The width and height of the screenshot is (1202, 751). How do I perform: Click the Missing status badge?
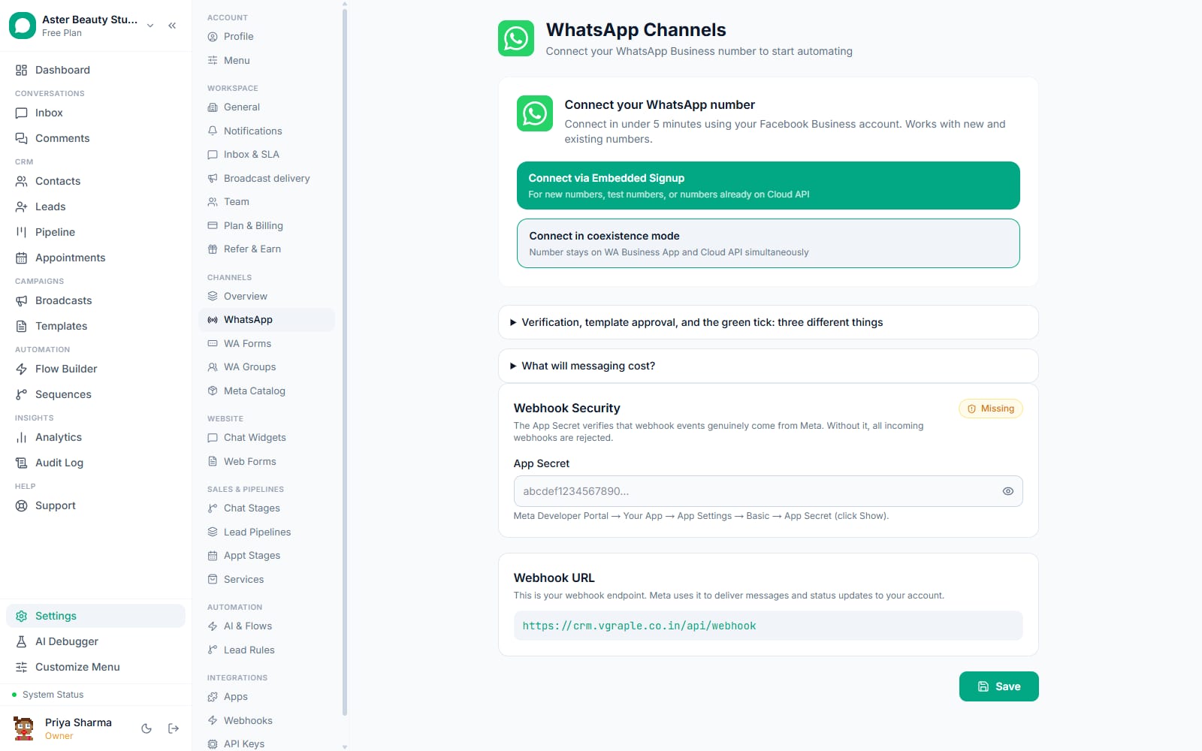pos(990,409)
